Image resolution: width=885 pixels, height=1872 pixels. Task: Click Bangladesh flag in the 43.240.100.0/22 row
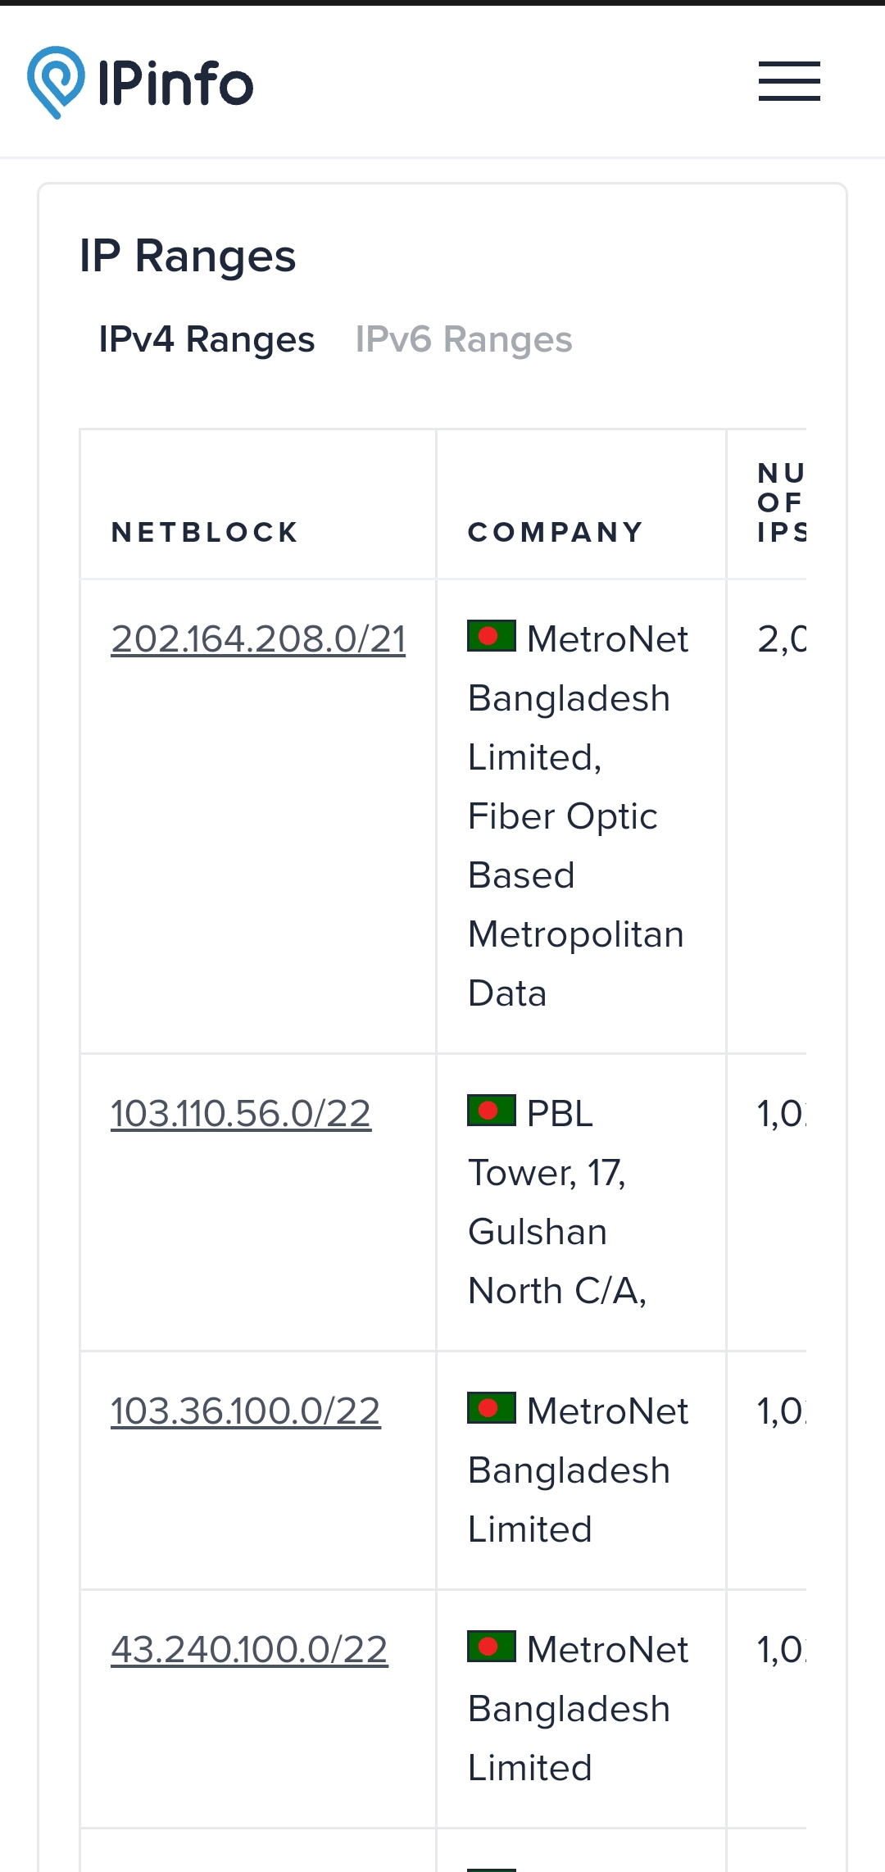(x=490, y=1647)
